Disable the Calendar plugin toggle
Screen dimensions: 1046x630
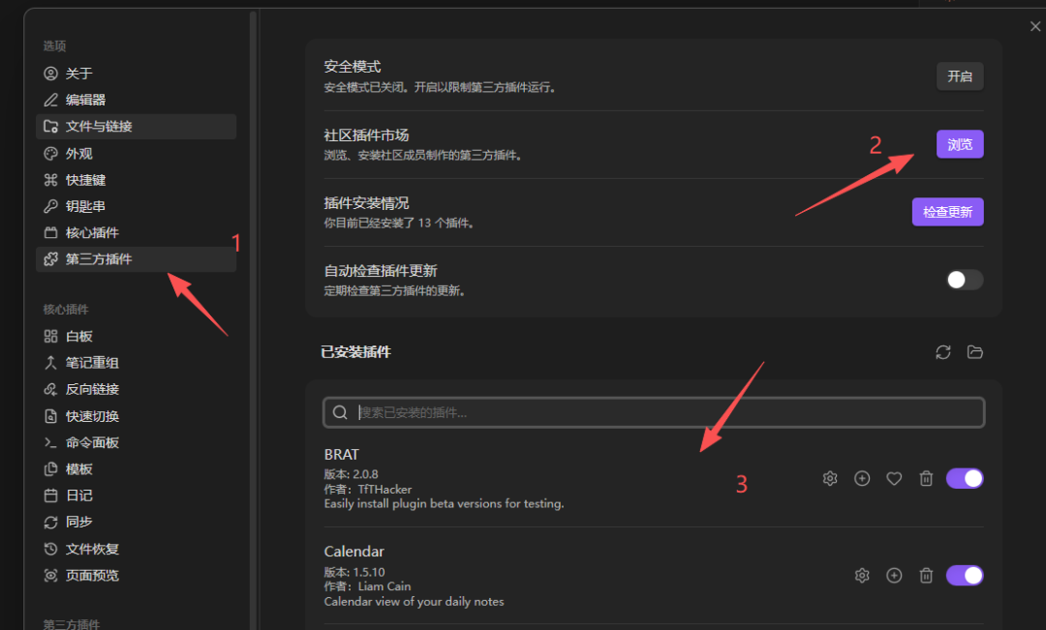click(x=965, y=576)
